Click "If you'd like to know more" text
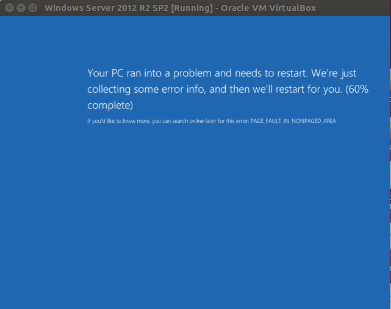The height and width of the screenshot is (309, 391). coord(118,121)
